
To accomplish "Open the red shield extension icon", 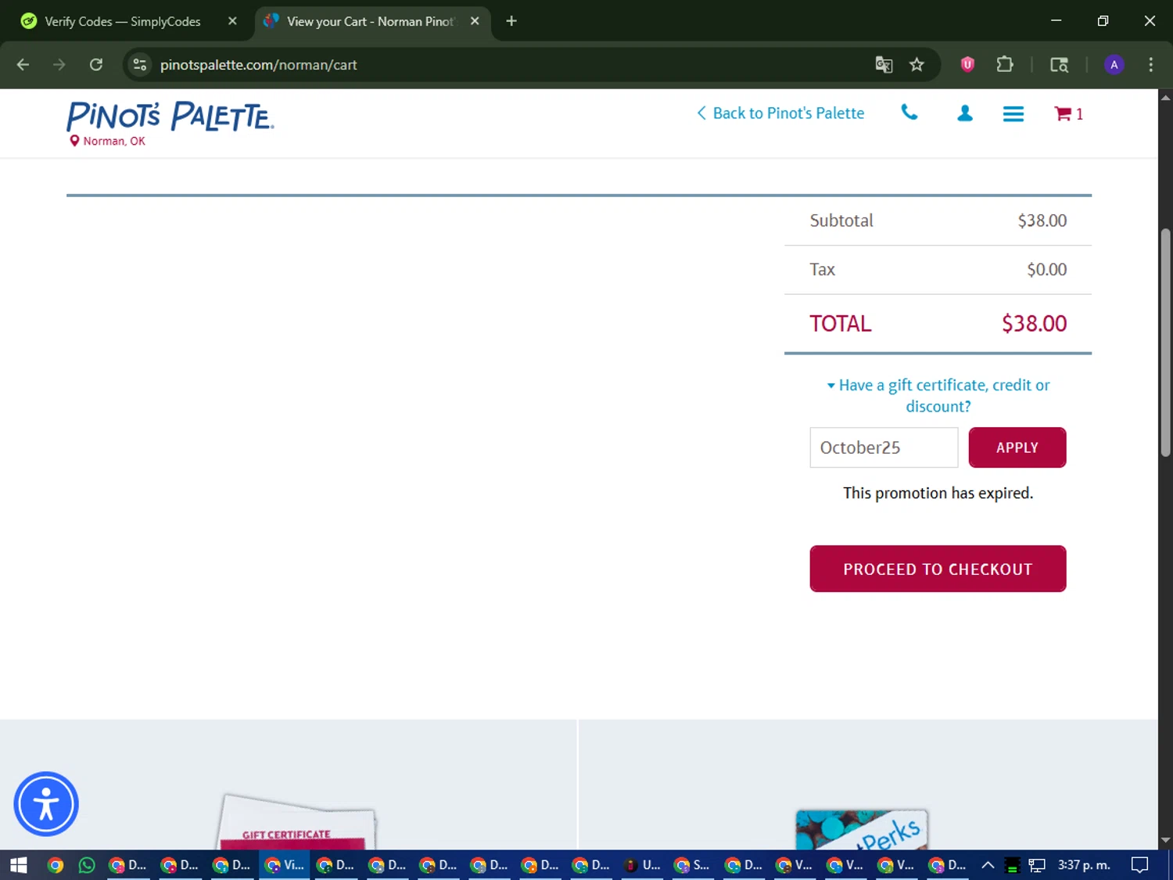I will pyautogui.click(x=967, y=65).
